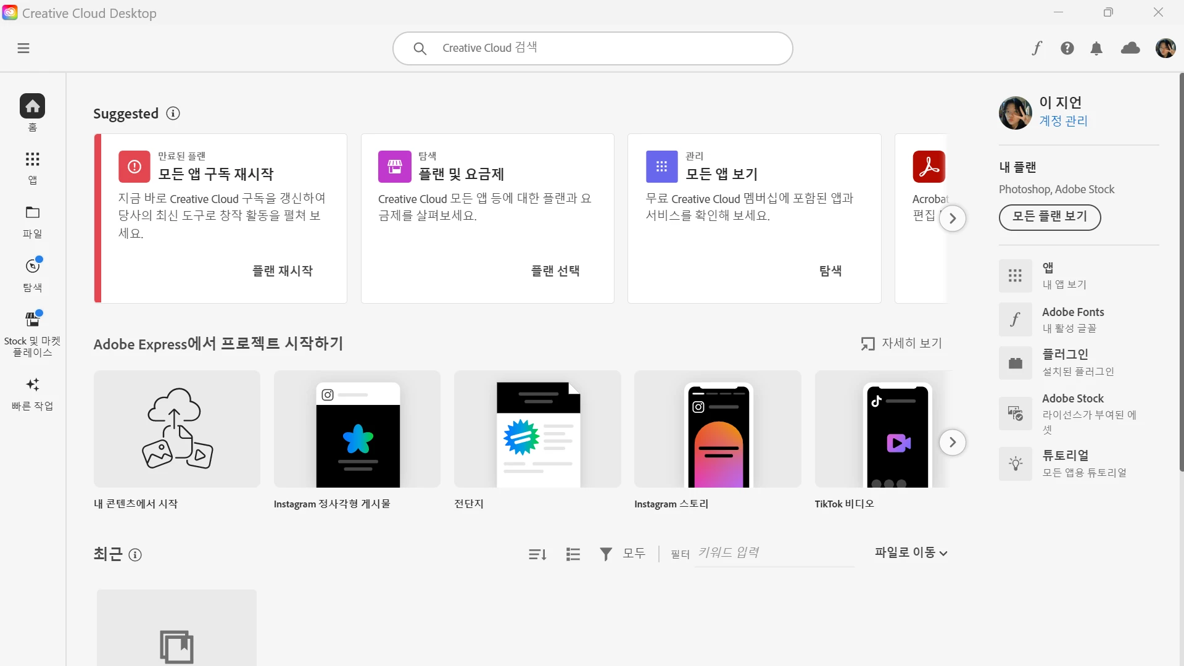This screenshot has width=1184, height=666.
Task: Click the 플랜 및 요금제 store icon
Action: tap(395, 167)
